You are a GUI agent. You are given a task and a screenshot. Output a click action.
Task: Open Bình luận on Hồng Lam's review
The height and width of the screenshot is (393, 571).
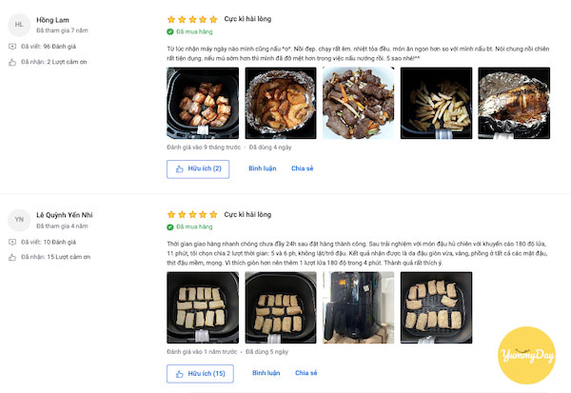click(x=263, y=168)
